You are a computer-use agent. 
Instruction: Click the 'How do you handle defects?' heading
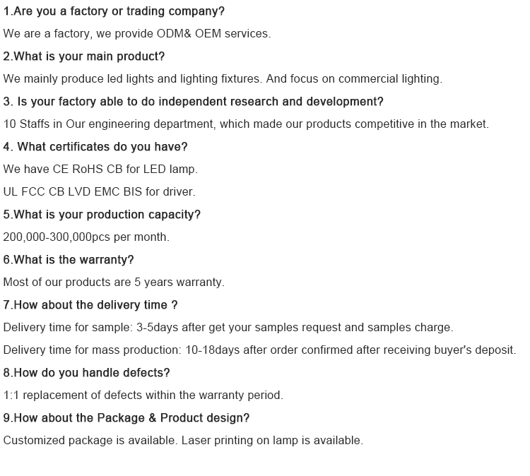pyautogui.click(x=86, y=373)
